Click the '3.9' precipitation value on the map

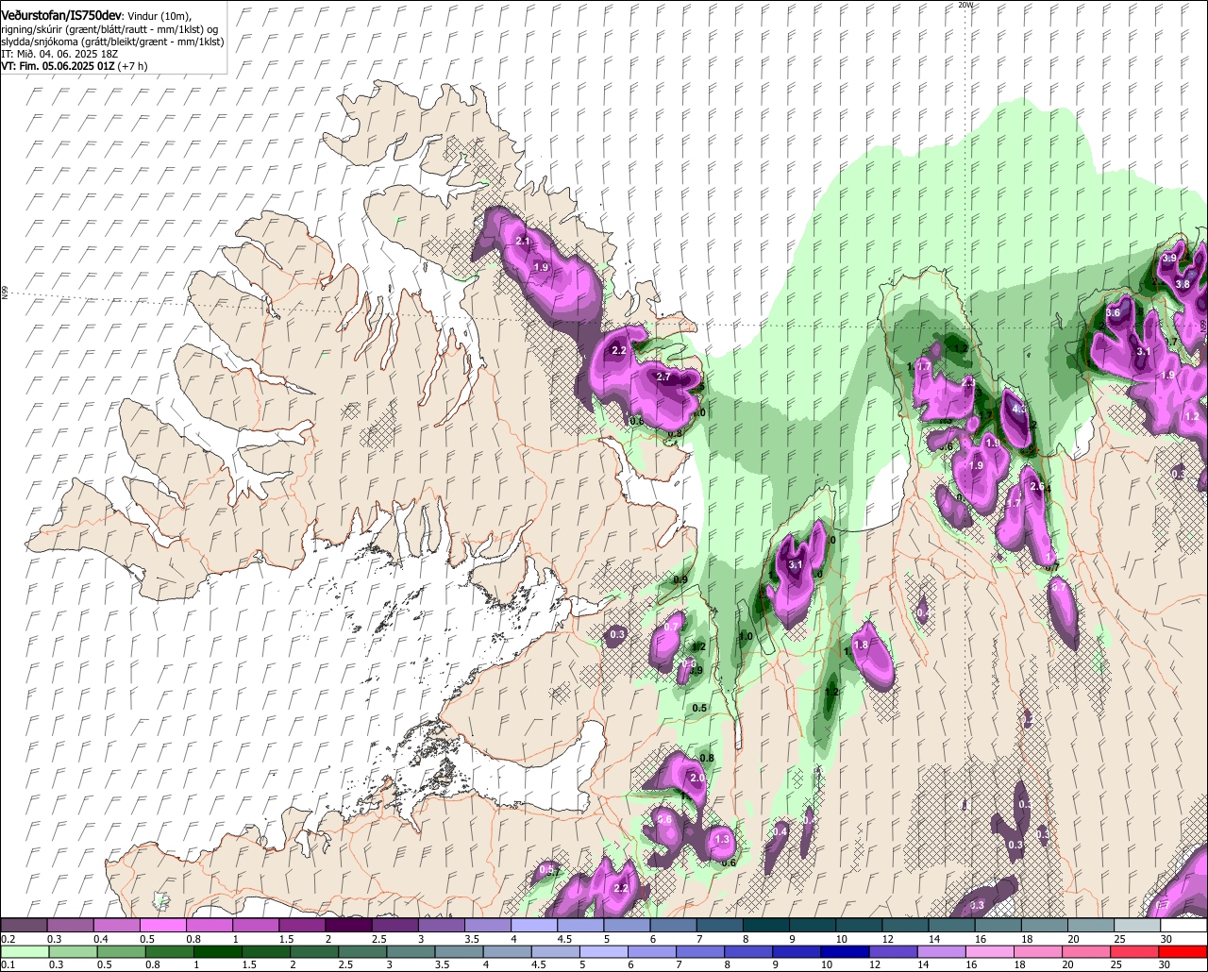pyautogui.click(x=1169, y=258)
